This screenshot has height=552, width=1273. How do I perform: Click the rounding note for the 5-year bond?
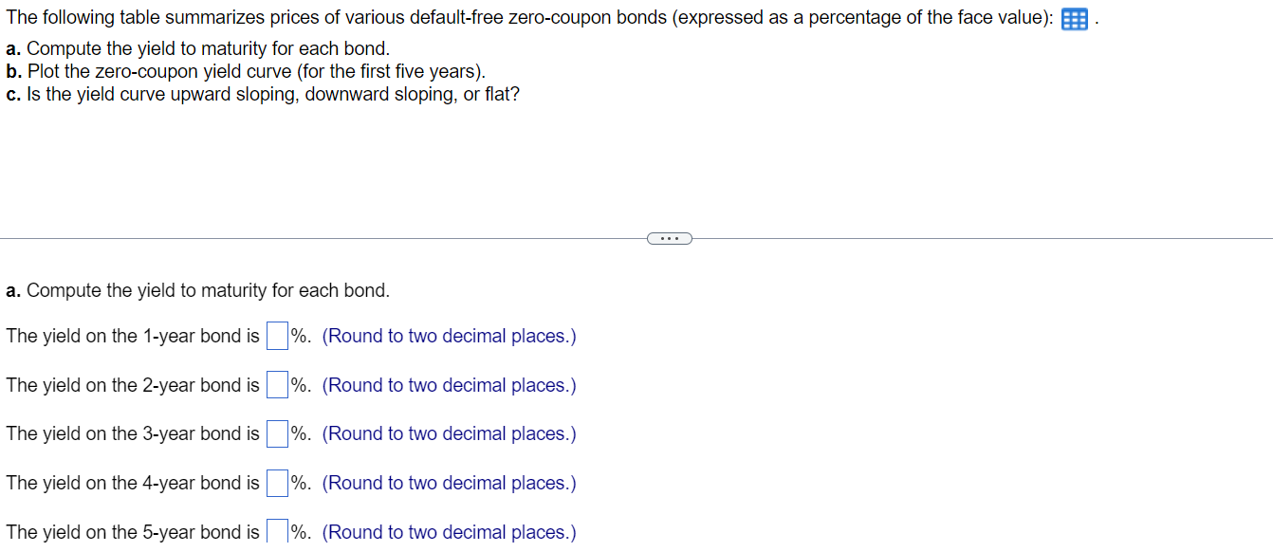448,531
